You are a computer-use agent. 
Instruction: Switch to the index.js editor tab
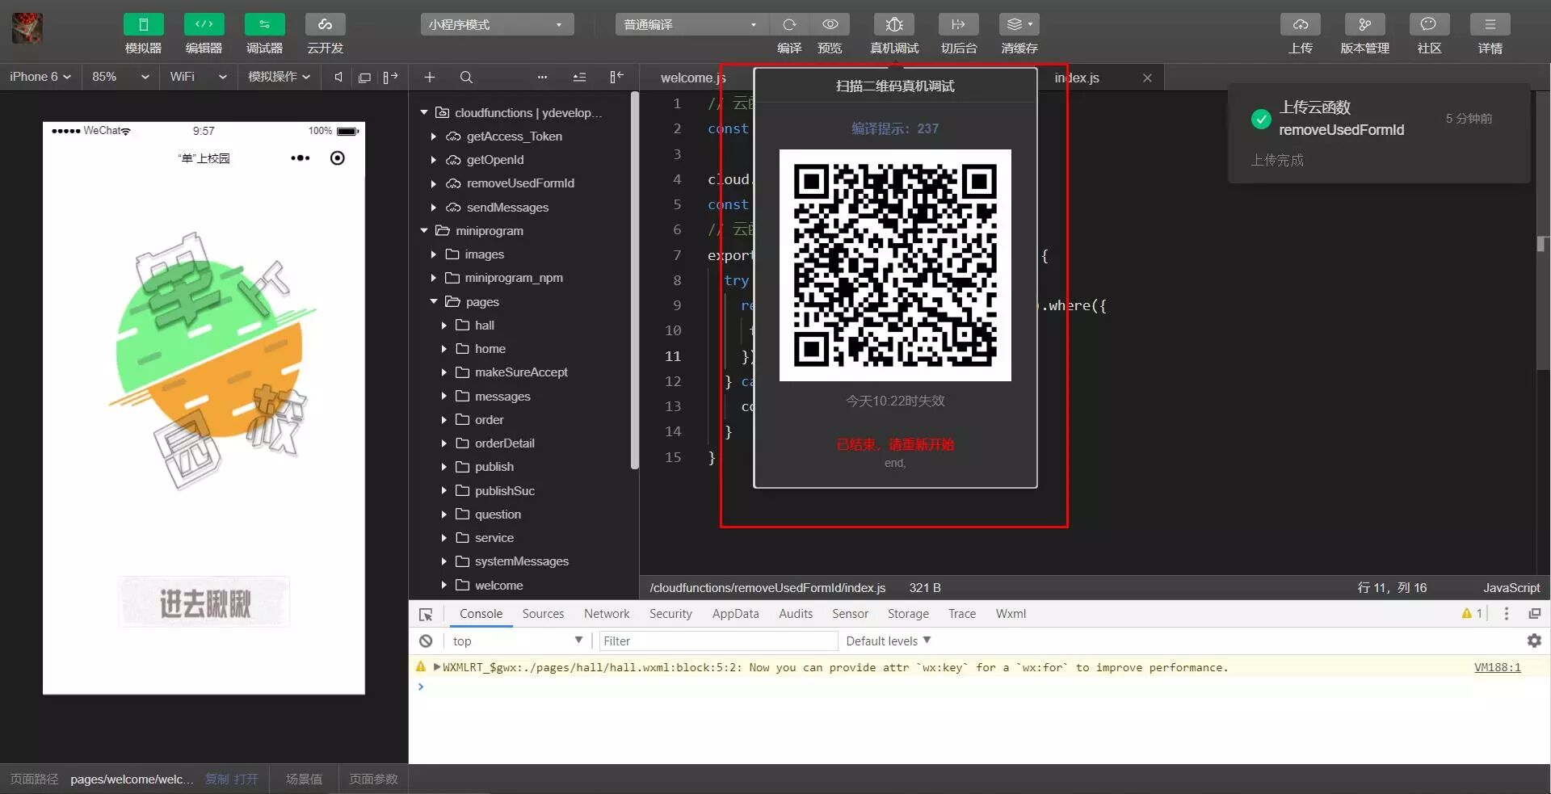(x=1077, y=78)
